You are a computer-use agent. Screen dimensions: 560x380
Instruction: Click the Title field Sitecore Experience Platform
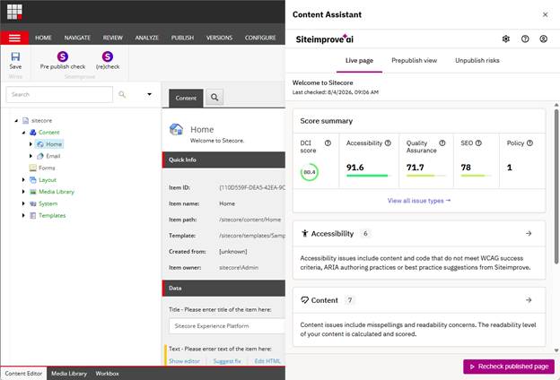(x=227, y=326)
